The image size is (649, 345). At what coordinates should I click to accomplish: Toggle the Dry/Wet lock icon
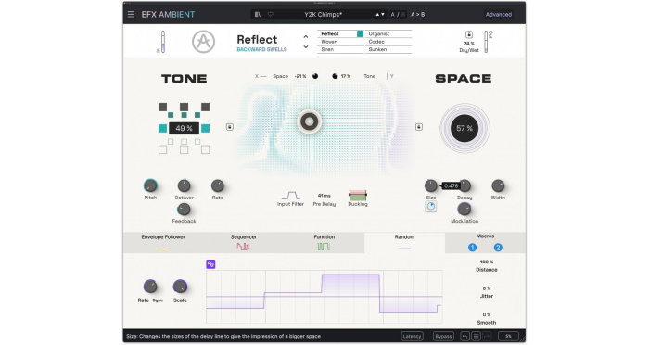pyautogui.click(x=469, y=35)
